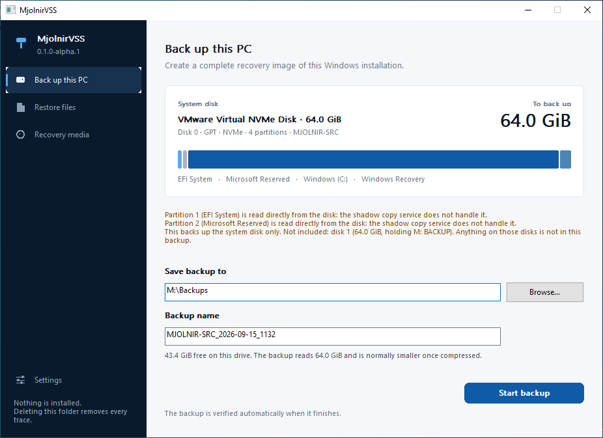Click the 64.0 GiB to back up value

point(535,120)
